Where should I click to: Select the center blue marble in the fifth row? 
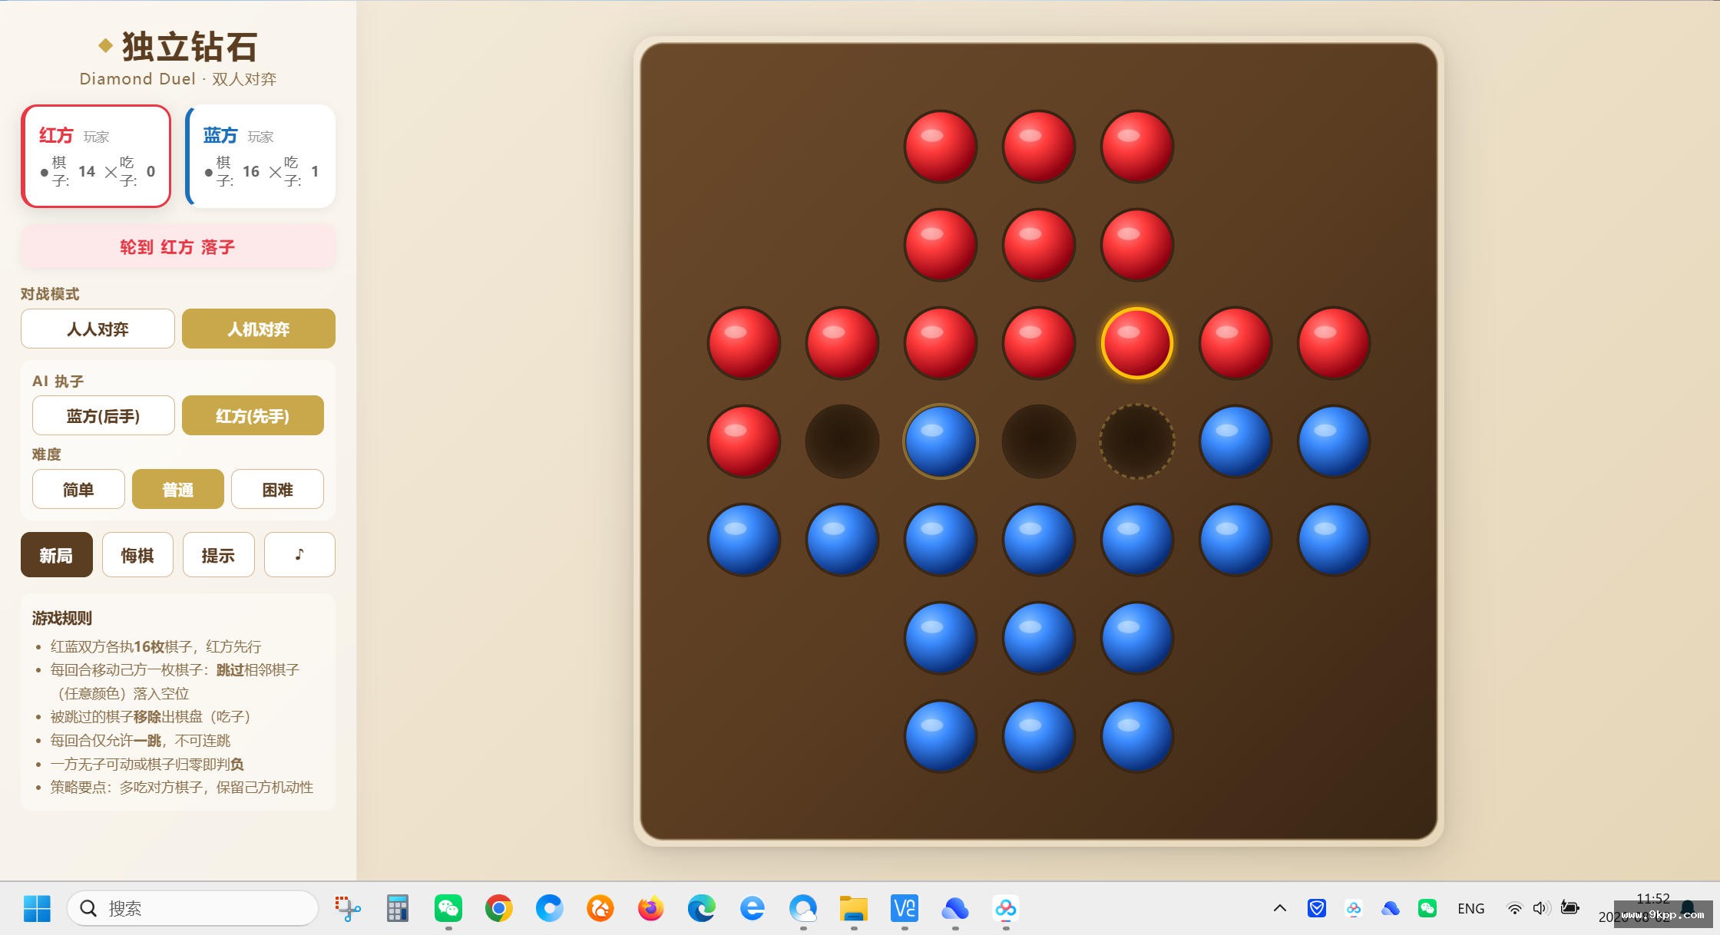click(x=1038, y=540)
